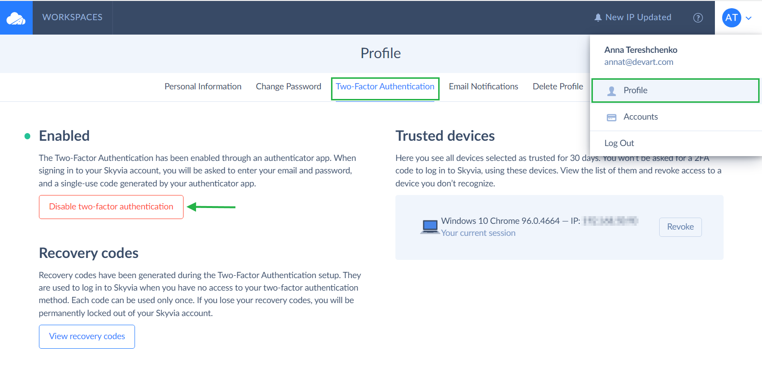The width and height of the screenshot is (762, 391).
Task: Click Windows 10 Chrome 96.0.4664 device text
Action: [500, 221]
